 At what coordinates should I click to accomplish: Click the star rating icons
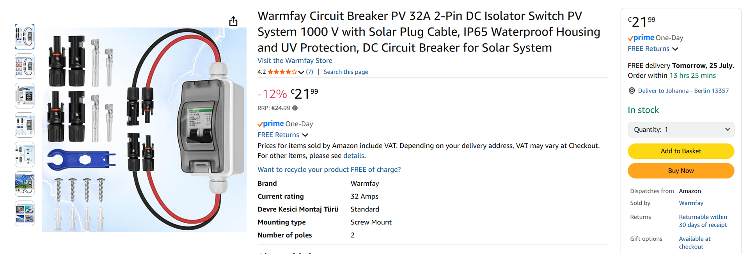282,72
